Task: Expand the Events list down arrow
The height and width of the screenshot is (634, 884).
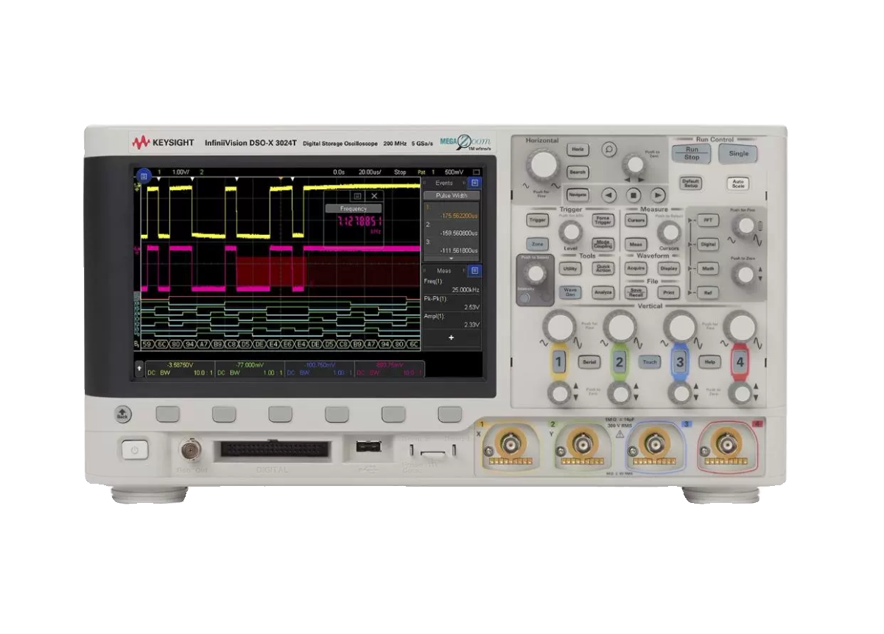Action: (451, 258)
